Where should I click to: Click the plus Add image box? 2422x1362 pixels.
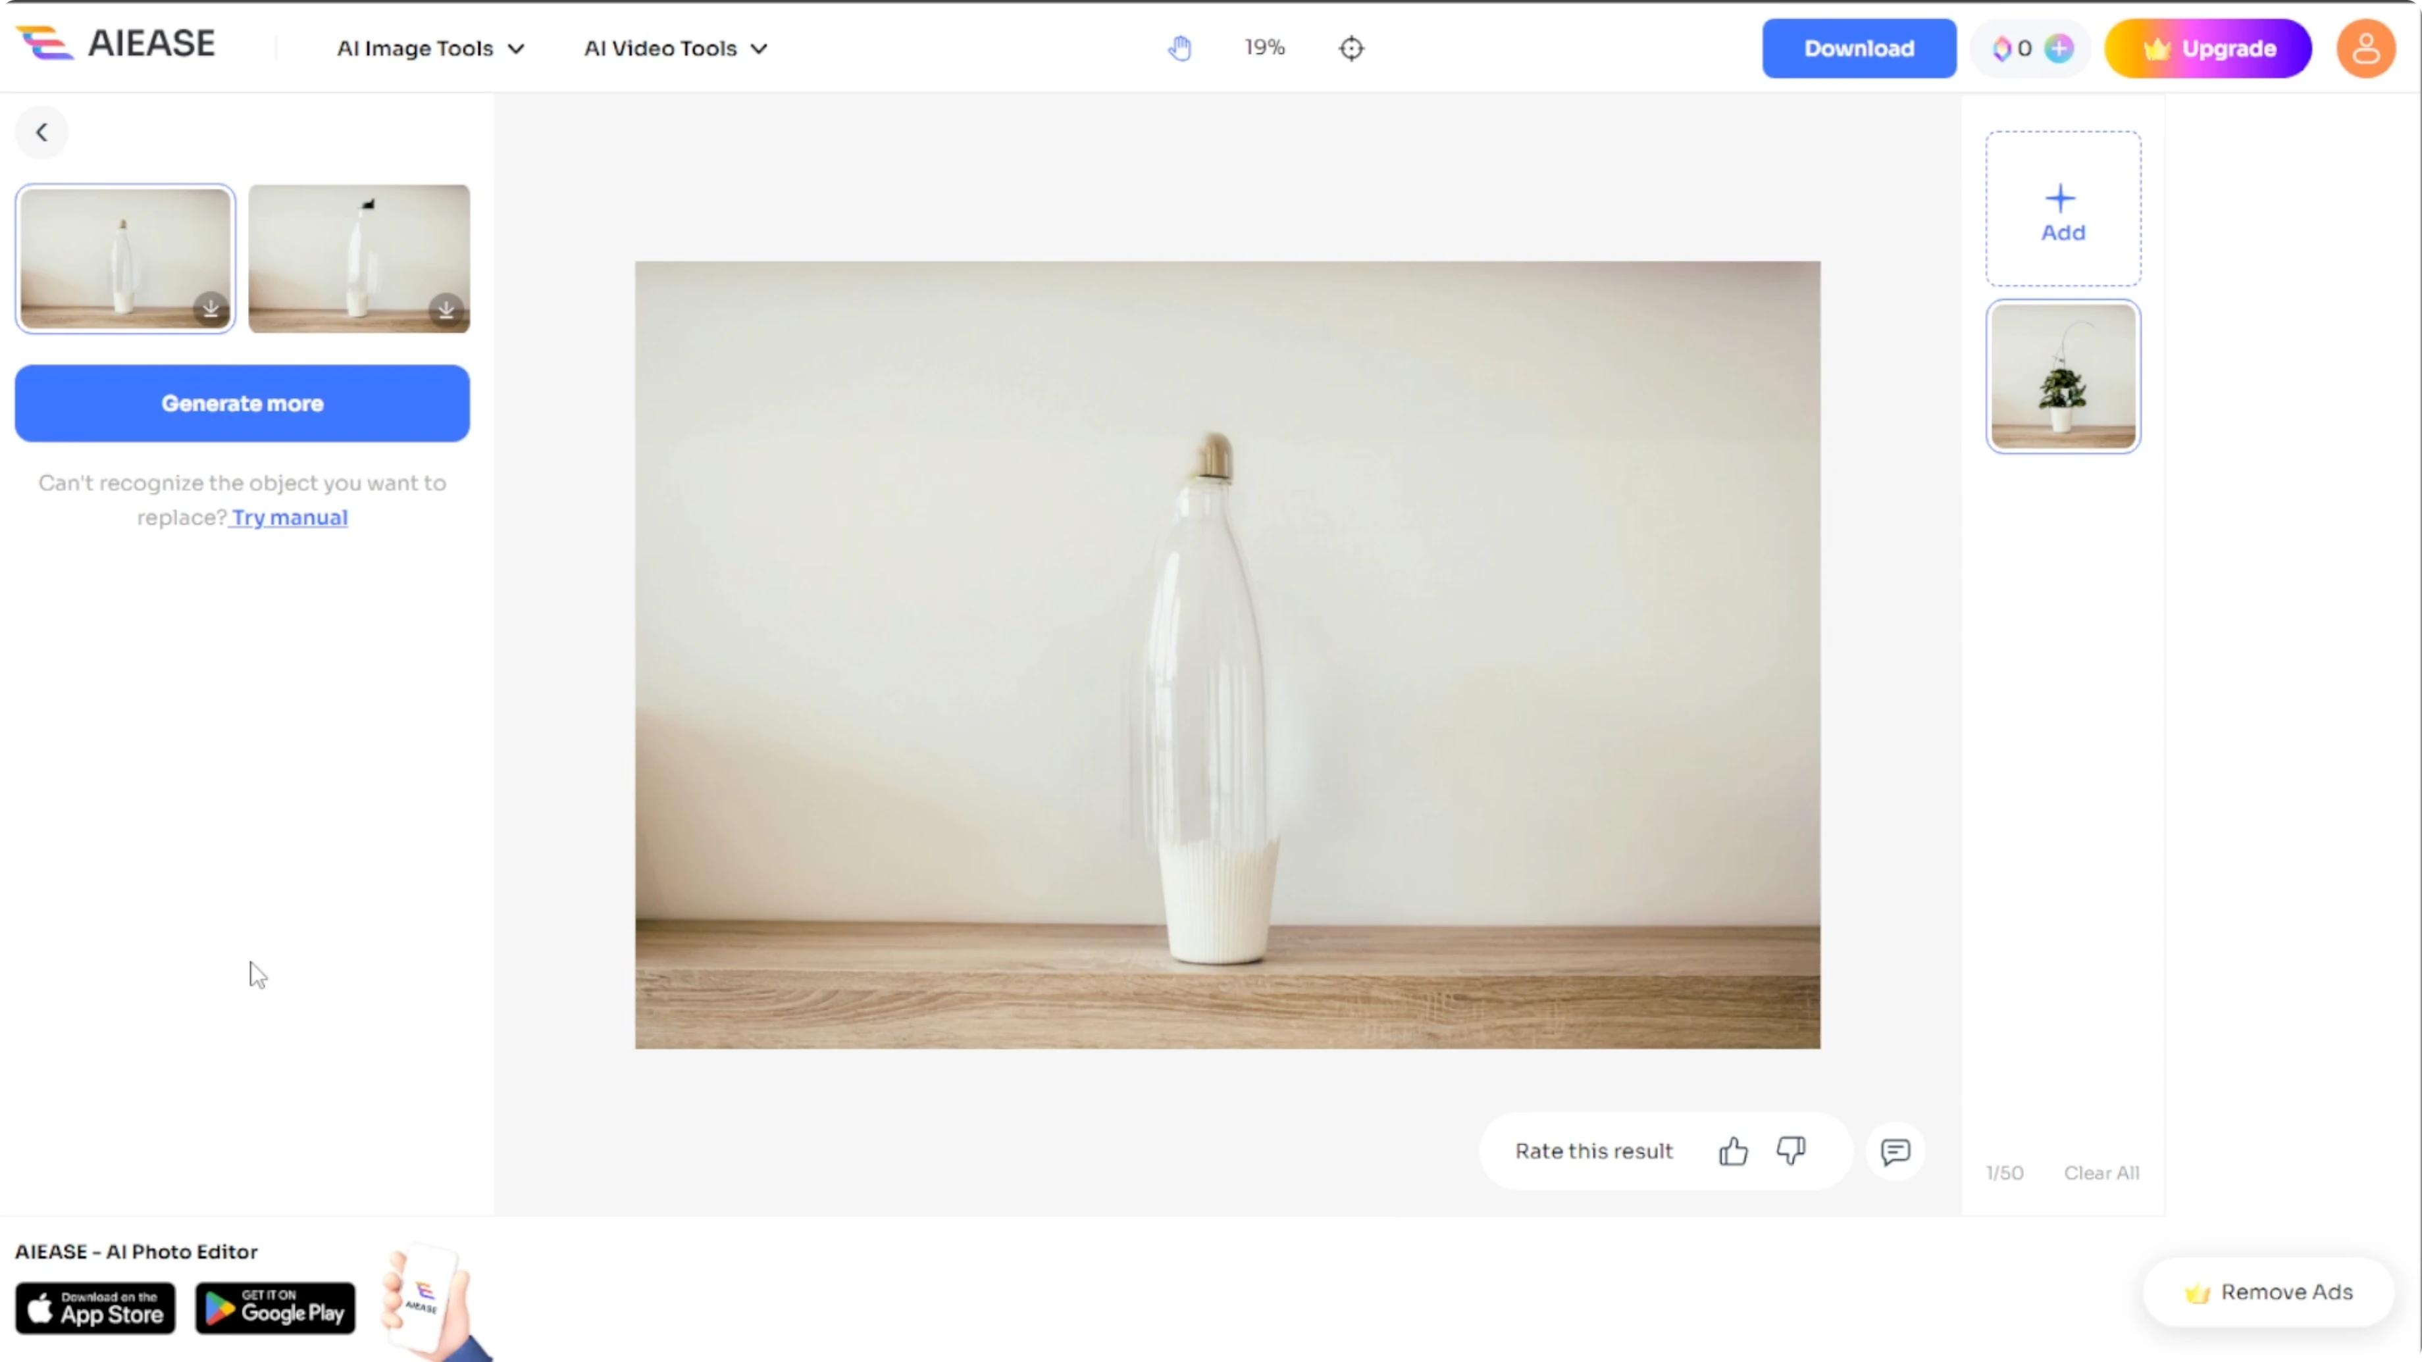2063,209
